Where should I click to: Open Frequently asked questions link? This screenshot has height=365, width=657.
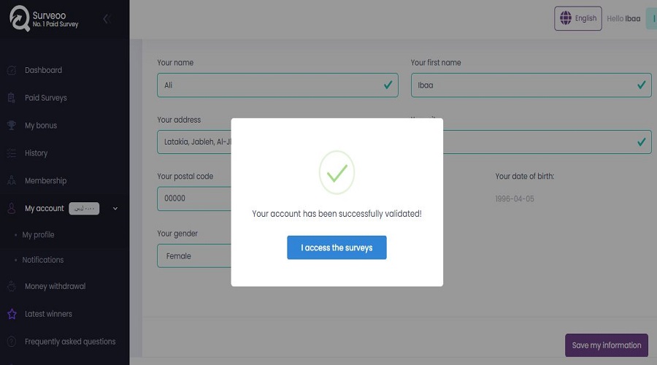click(70, 342)
